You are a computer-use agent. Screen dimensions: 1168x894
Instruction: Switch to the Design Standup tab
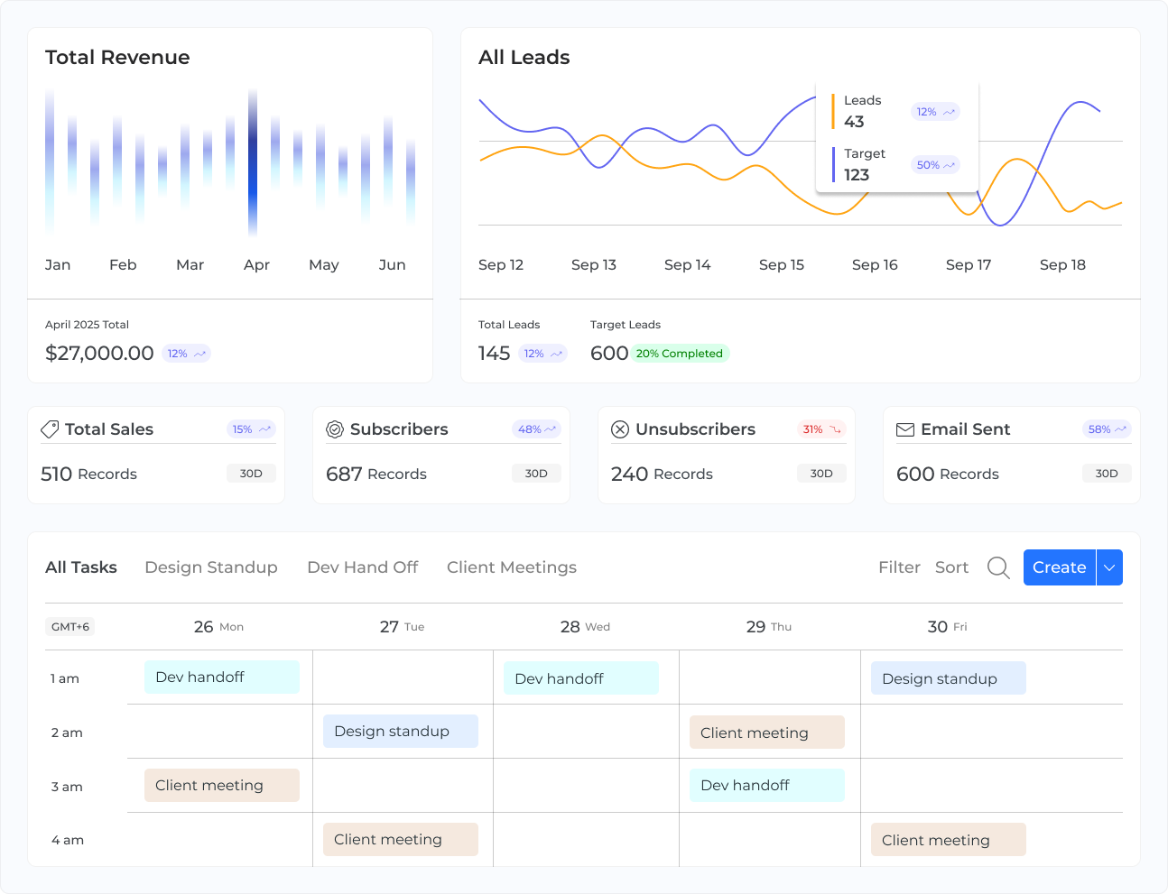(x=210, y=567)
